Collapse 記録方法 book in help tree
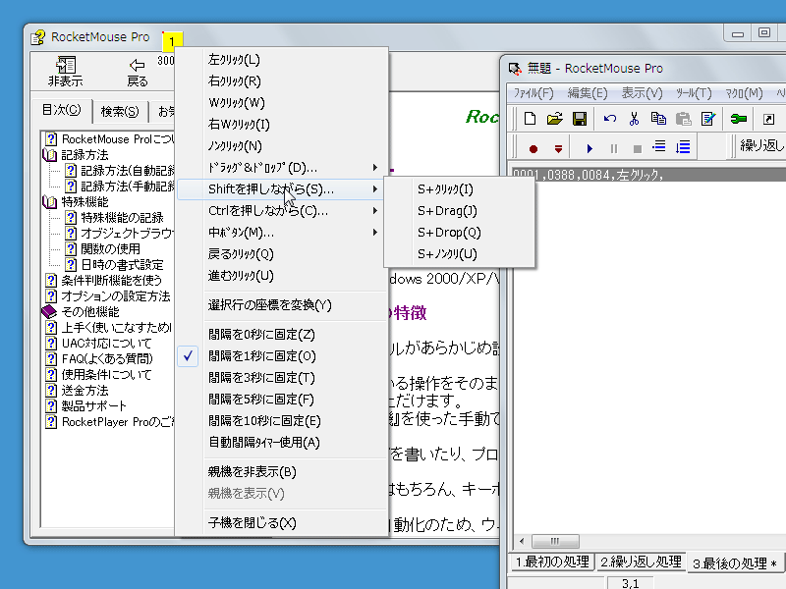 click(50, 155)
